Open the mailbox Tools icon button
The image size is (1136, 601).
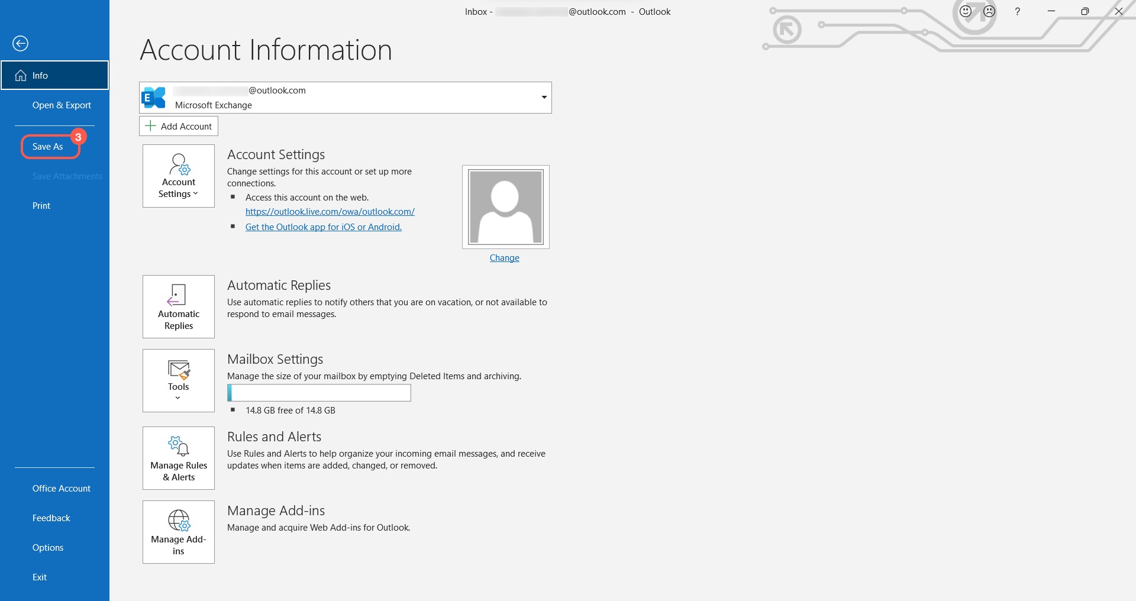coord(179,380)
